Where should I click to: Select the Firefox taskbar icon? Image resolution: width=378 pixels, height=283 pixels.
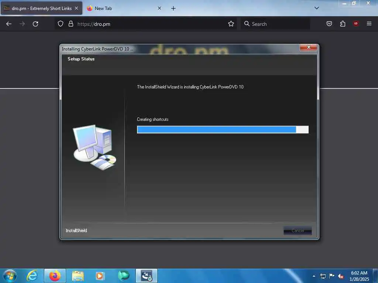55,276
